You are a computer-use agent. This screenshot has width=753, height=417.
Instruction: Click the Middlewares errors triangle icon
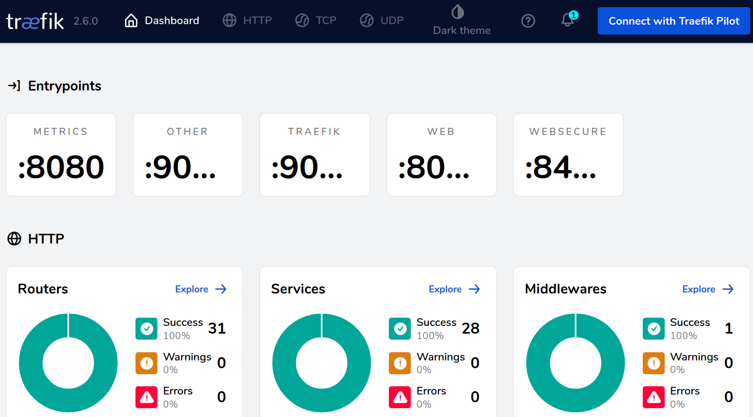(x=653, y=397)
